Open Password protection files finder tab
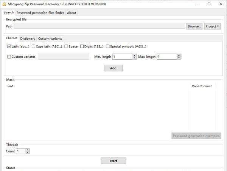This screenshot has height=171, width=227. (40, 13)
